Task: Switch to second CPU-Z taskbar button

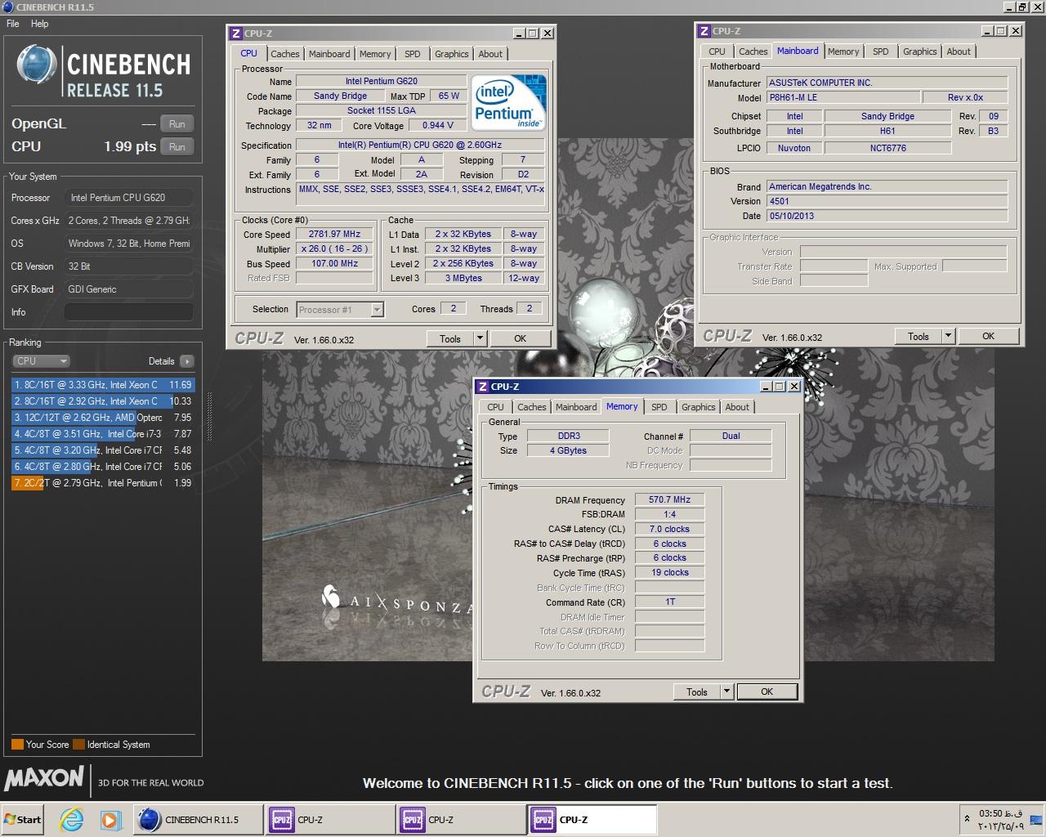Action: click(461, 820)
